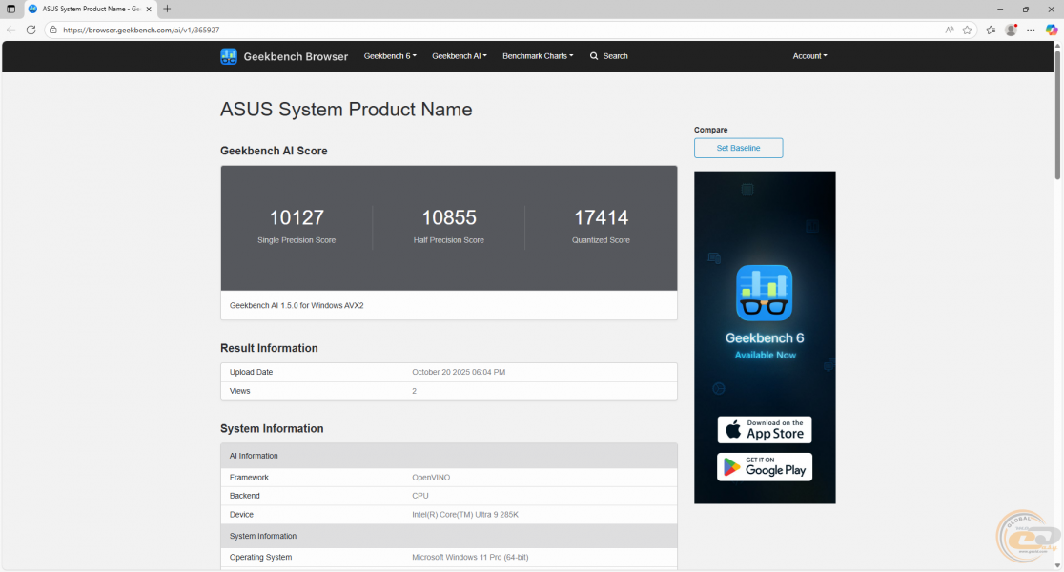The image size is (1064, 572).
Task: Click the Download on the App Store badge
Action: tap(765, 430)
